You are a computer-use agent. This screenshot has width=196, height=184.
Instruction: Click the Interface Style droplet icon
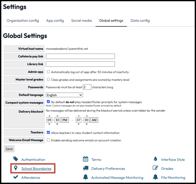point(155,159)
